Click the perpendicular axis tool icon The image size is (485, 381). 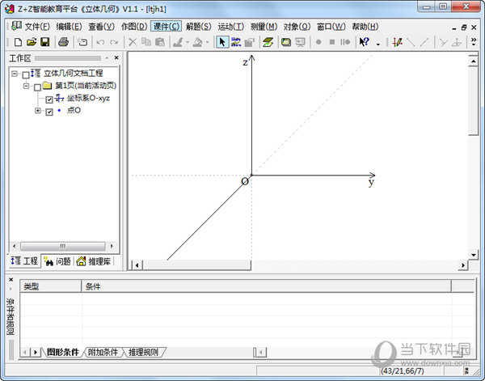[x=457, y=42]
